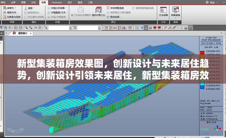
Task: Expand the 梁单元 dropdown
Action: coord(15,8)
